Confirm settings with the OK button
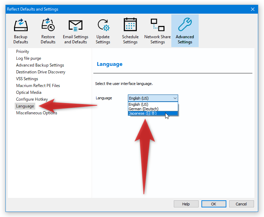The width and height of the screenshot is (264, 217). coord(214,204)
